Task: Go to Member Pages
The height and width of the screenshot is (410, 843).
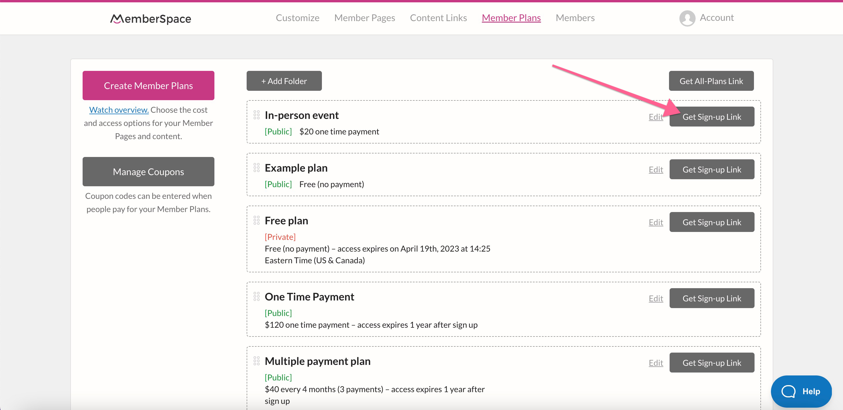Action: 365,18
